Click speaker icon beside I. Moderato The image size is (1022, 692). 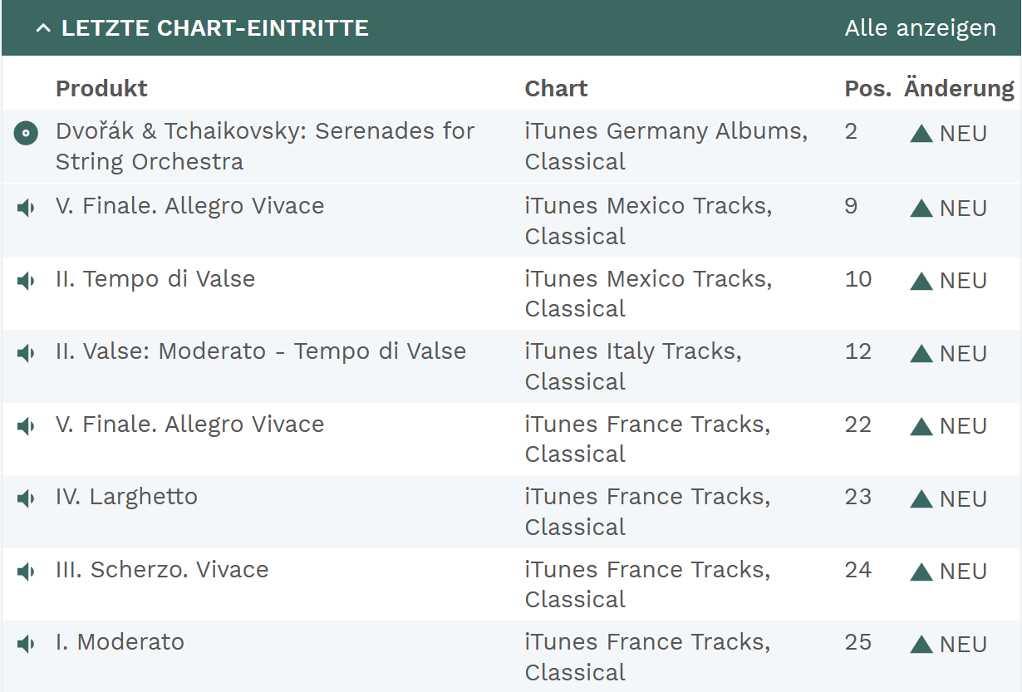pos(26,644)
